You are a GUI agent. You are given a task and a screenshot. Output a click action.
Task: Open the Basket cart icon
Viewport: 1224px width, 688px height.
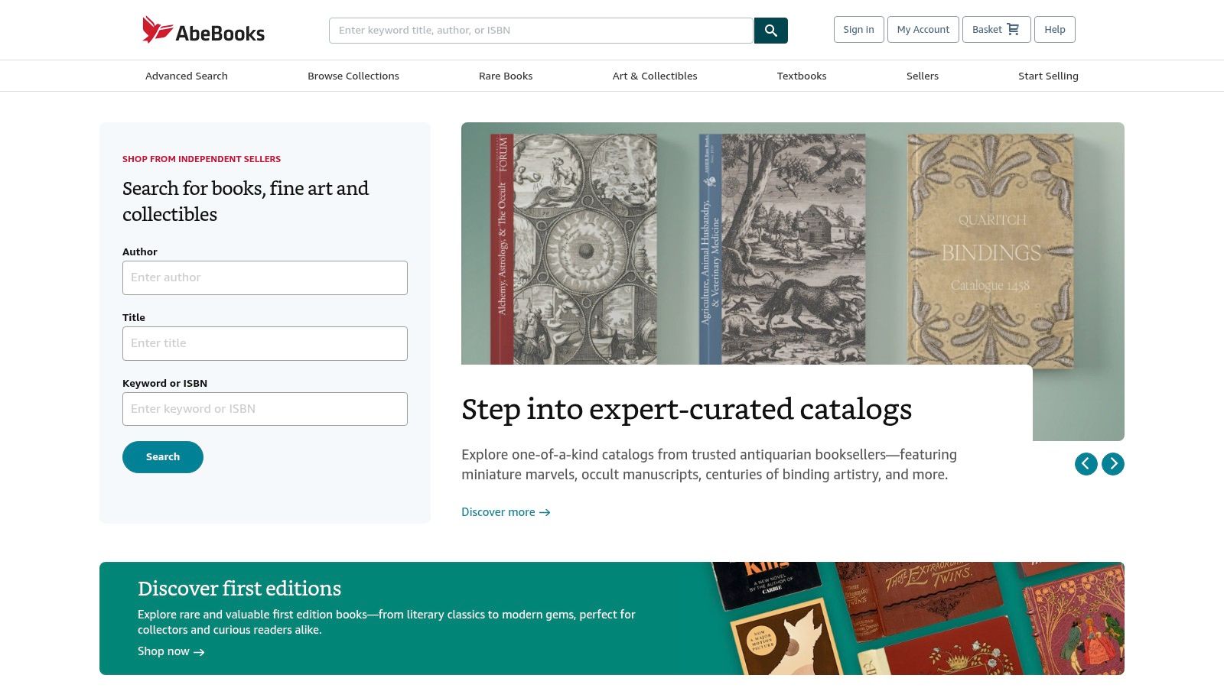1013,30
